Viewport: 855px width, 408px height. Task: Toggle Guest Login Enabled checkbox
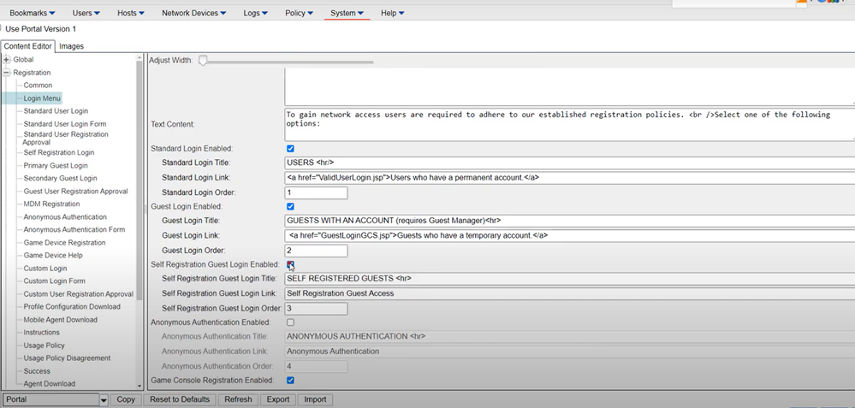290,206
